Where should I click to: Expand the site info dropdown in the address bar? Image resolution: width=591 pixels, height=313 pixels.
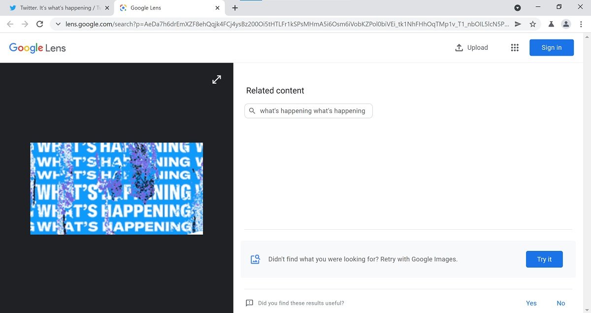pyautogui.click(x=58, y=24)
